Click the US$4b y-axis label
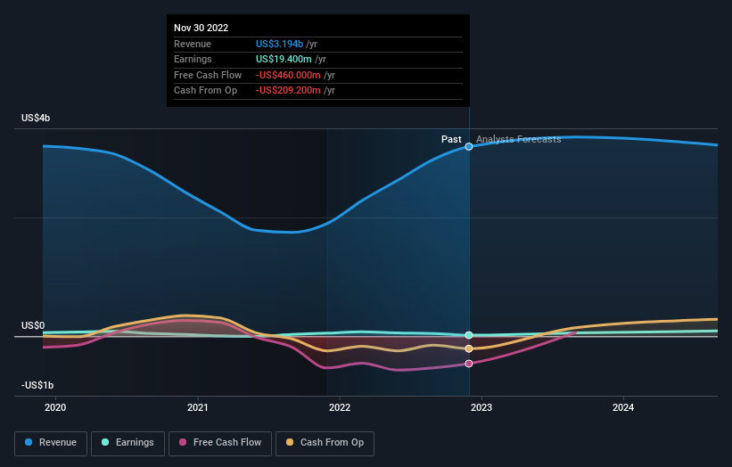Screen dimensions: 732x467 36,118
